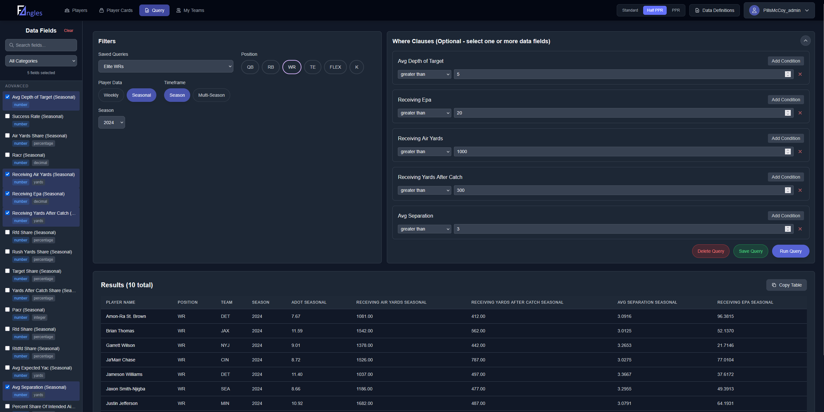Image resolution: width=824 pixels, height=412 pixels.
Task: Add Condition to Avg Depth of Target
Action: 786,61
